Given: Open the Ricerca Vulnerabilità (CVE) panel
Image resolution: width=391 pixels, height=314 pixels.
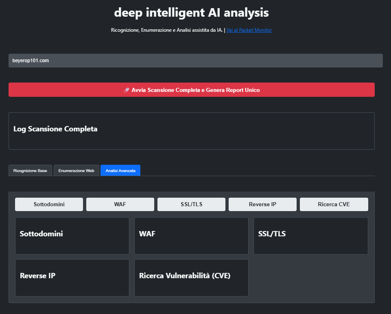Looking at the screenshot, I should click(x=191, y=278).
